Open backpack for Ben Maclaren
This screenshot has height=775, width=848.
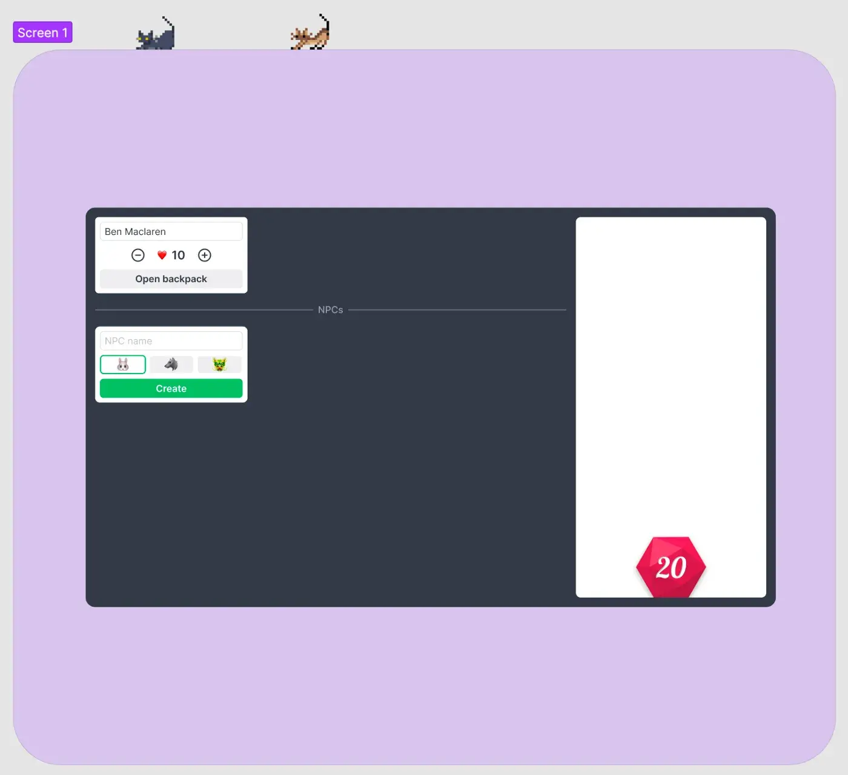tap(171, 279)
